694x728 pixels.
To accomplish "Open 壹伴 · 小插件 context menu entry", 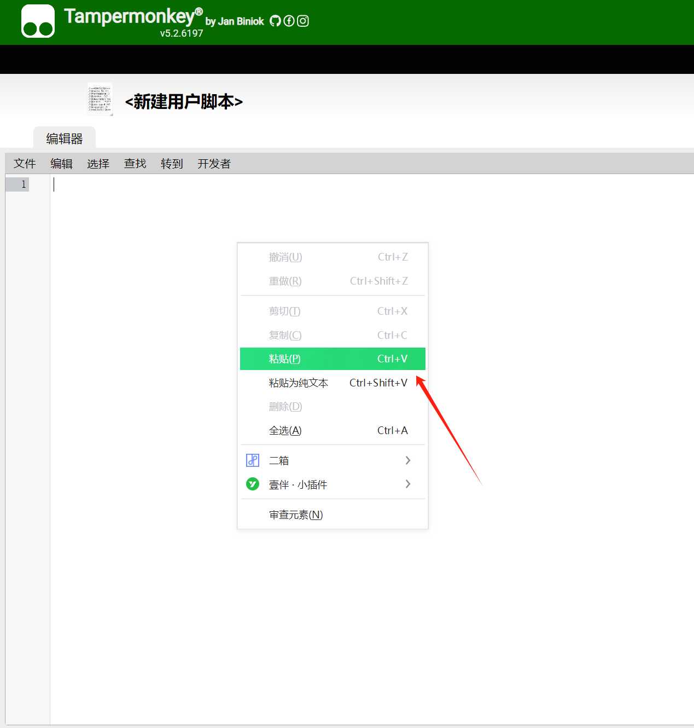I will point(333,484).
